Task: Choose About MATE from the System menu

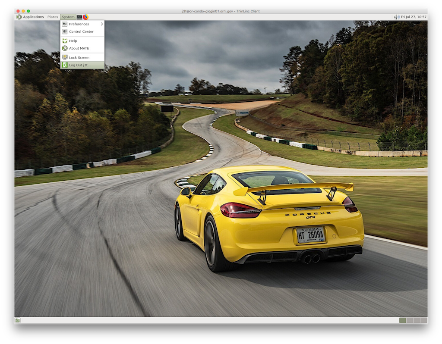Action: [x=79, y=48]
